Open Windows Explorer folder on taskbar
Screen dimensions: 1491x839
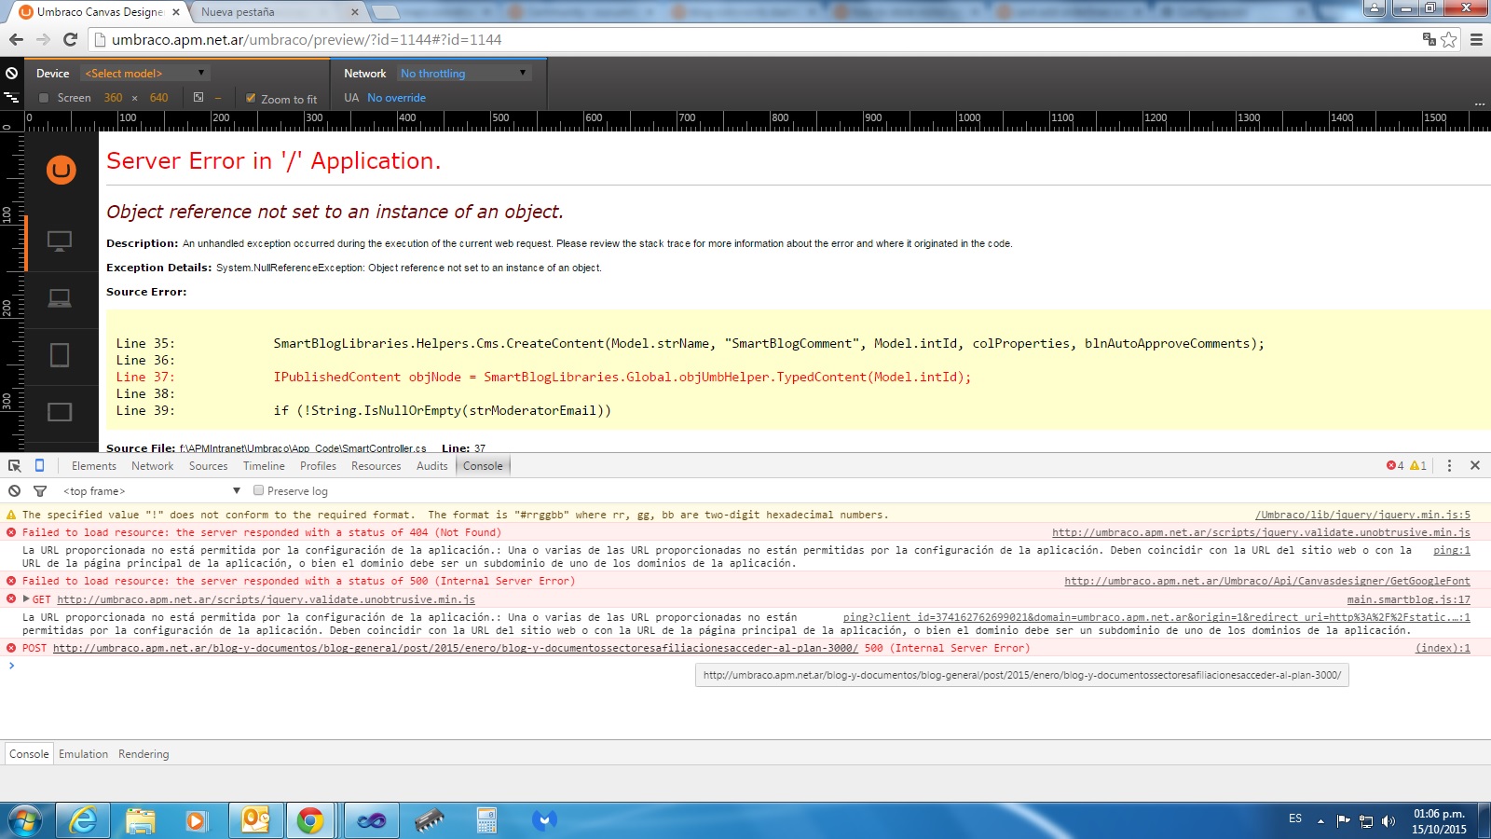140,820
